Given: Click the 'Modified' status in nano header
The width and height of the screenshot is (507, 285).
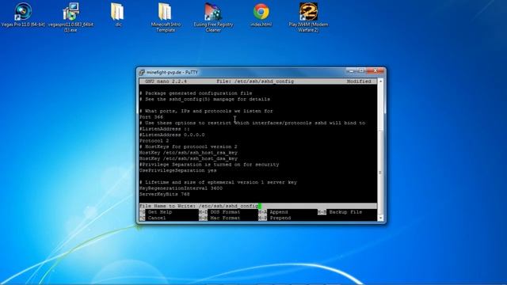Looking at the screenshot, I should (x=359, y=82).
